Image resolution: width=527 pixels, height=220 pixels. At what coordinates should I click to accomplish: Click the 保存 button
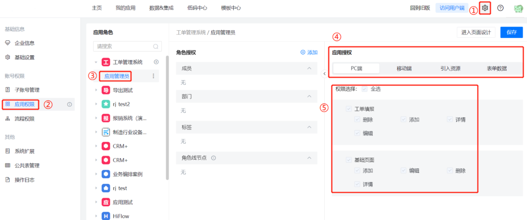point(511,32)
